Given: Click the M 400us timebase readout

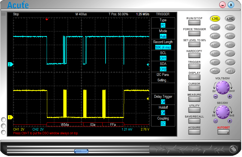Looking at the screenshot, I should (81, 14).
